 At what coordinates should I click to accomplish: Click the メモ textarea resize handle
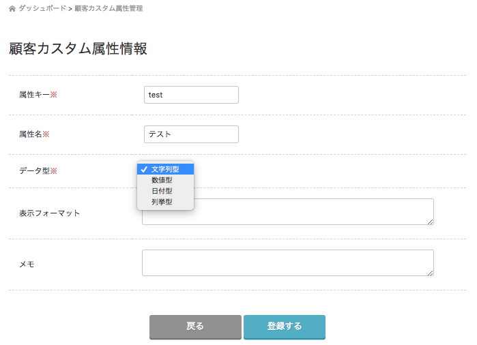pyautogui.click(x=431, y=273)
